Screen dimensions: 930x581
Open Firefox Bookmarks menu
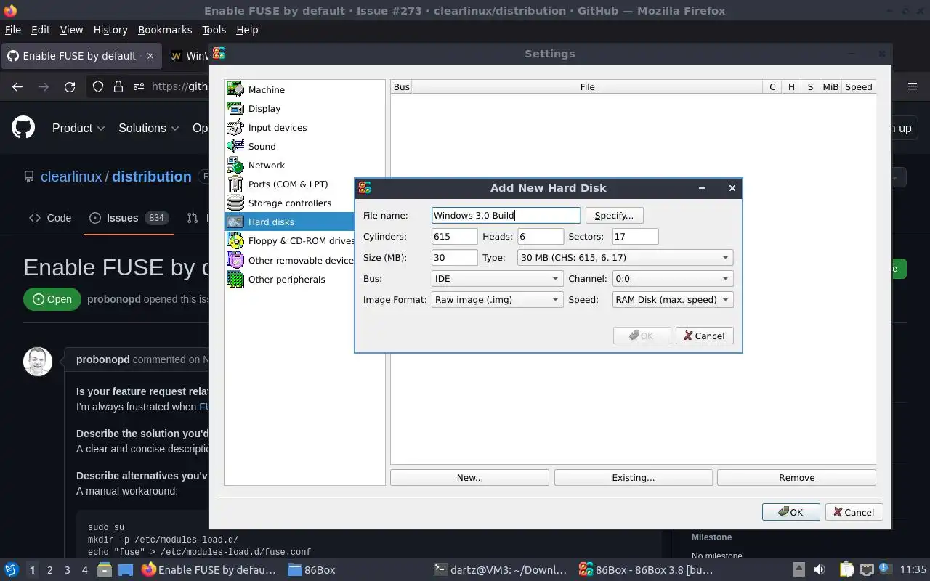pyautogui.click(x=165, y=30)
